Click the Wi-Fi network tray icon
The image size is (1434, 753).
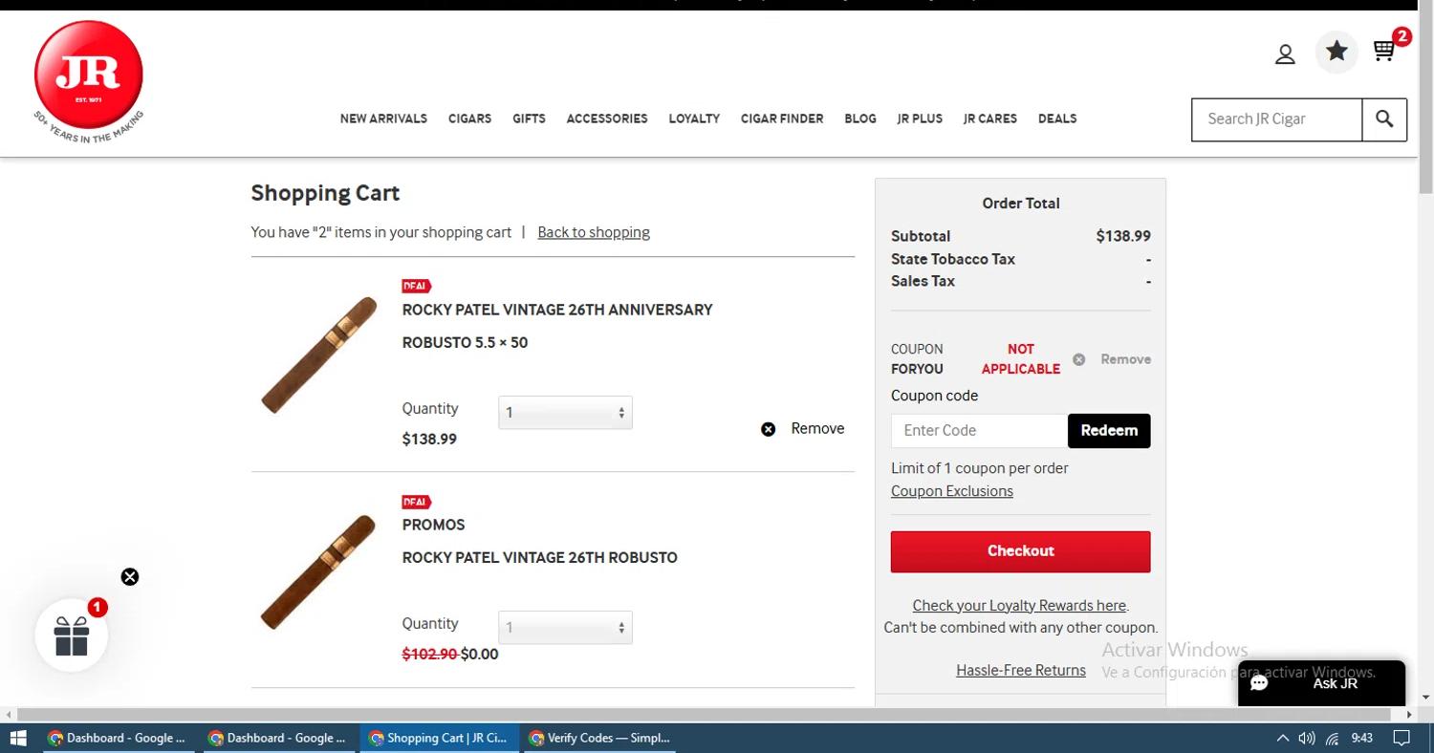point(1332,738)
